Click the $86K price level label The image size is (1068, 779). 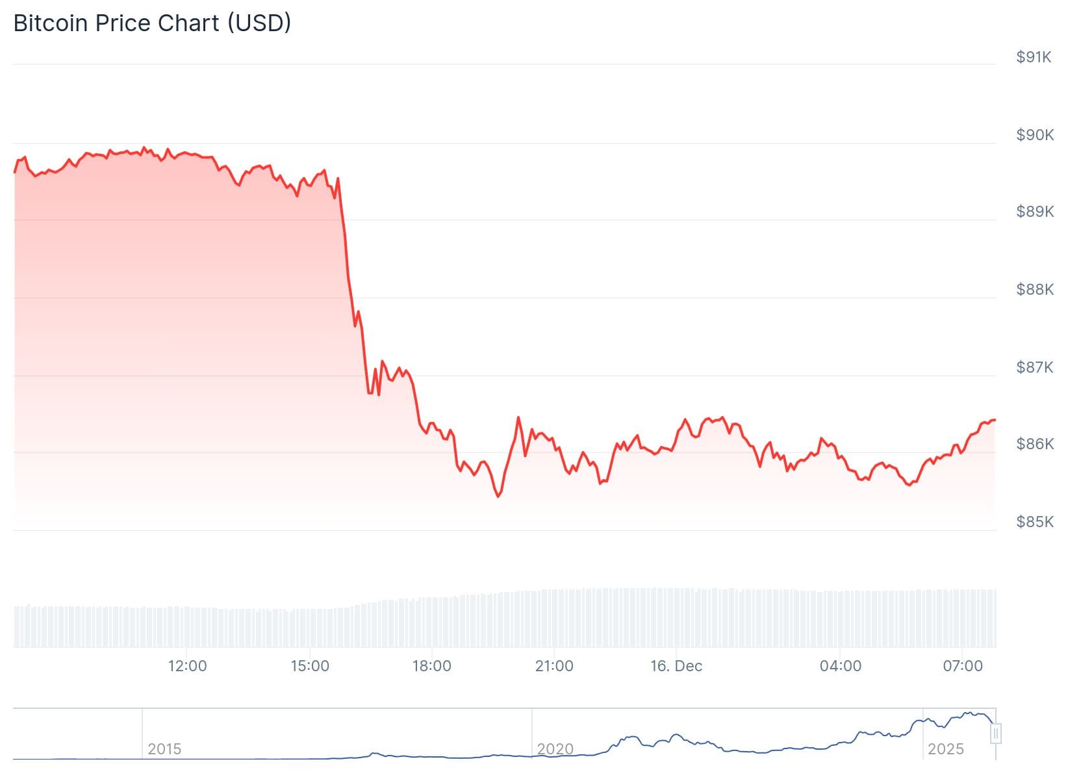(1035, 444)
